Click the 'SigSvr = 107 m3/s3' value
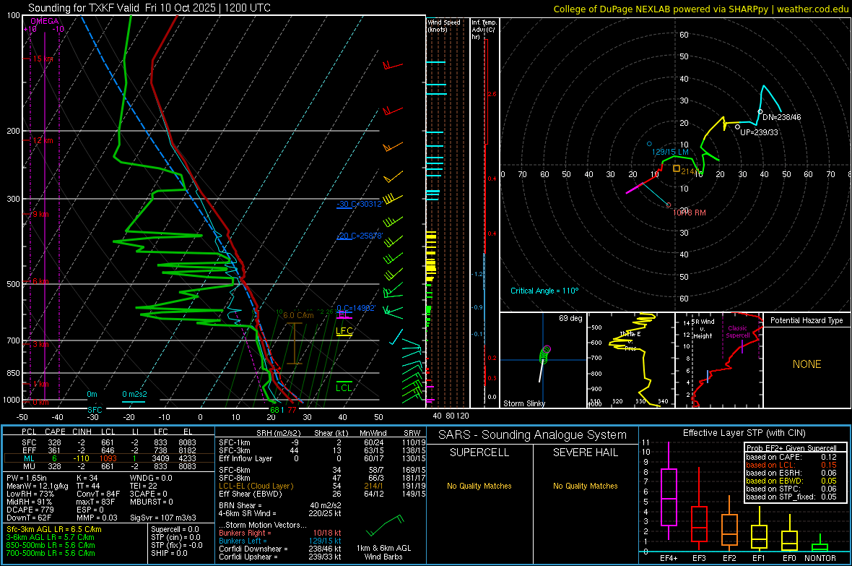The image size is (852, 566). (163, 518)
